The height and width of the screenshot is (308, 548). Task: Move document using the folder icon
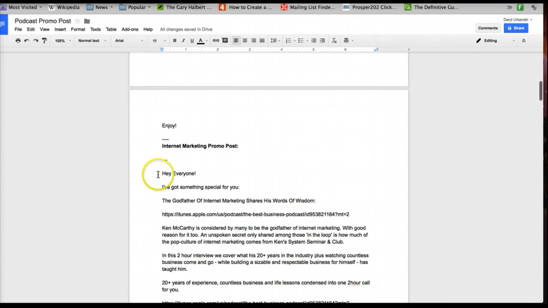tap(87, 21)
